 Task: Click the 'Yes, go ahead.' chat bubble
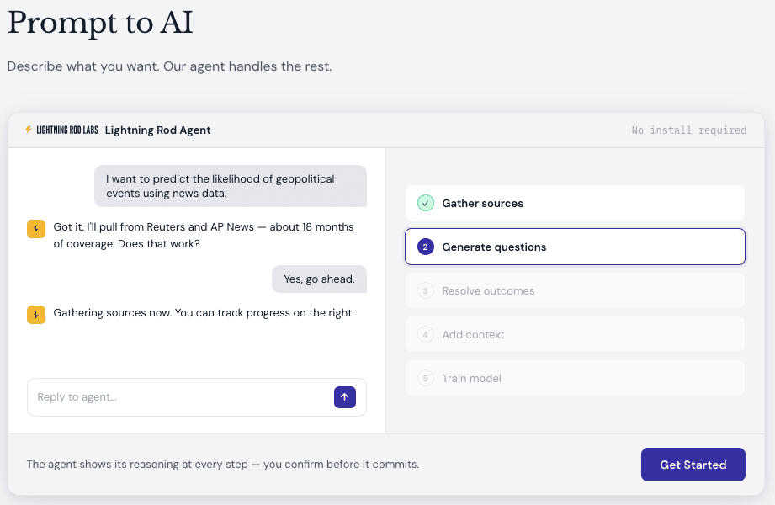click(319, 279)
